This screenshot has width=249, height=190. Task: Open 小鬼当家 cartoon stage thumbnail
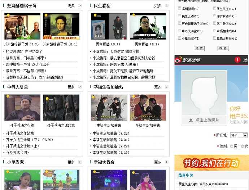(61, 180)
